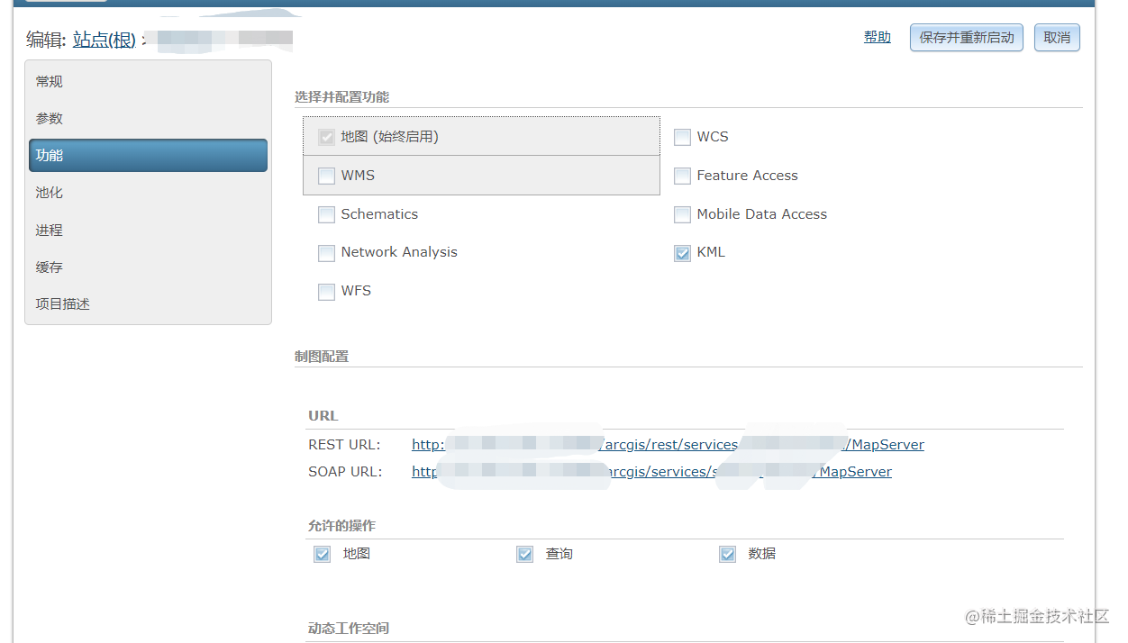The height and width of the screenshot is (643, 1128).
Task: Switch to the 进程 tab
Action: (49, 230)
